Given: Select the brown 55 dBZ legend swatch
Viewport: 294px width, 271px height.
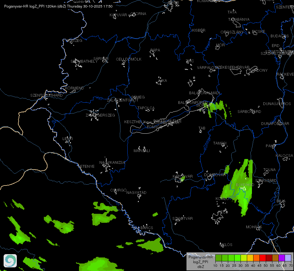Looking at the screenshot, I should click(275, 258).
